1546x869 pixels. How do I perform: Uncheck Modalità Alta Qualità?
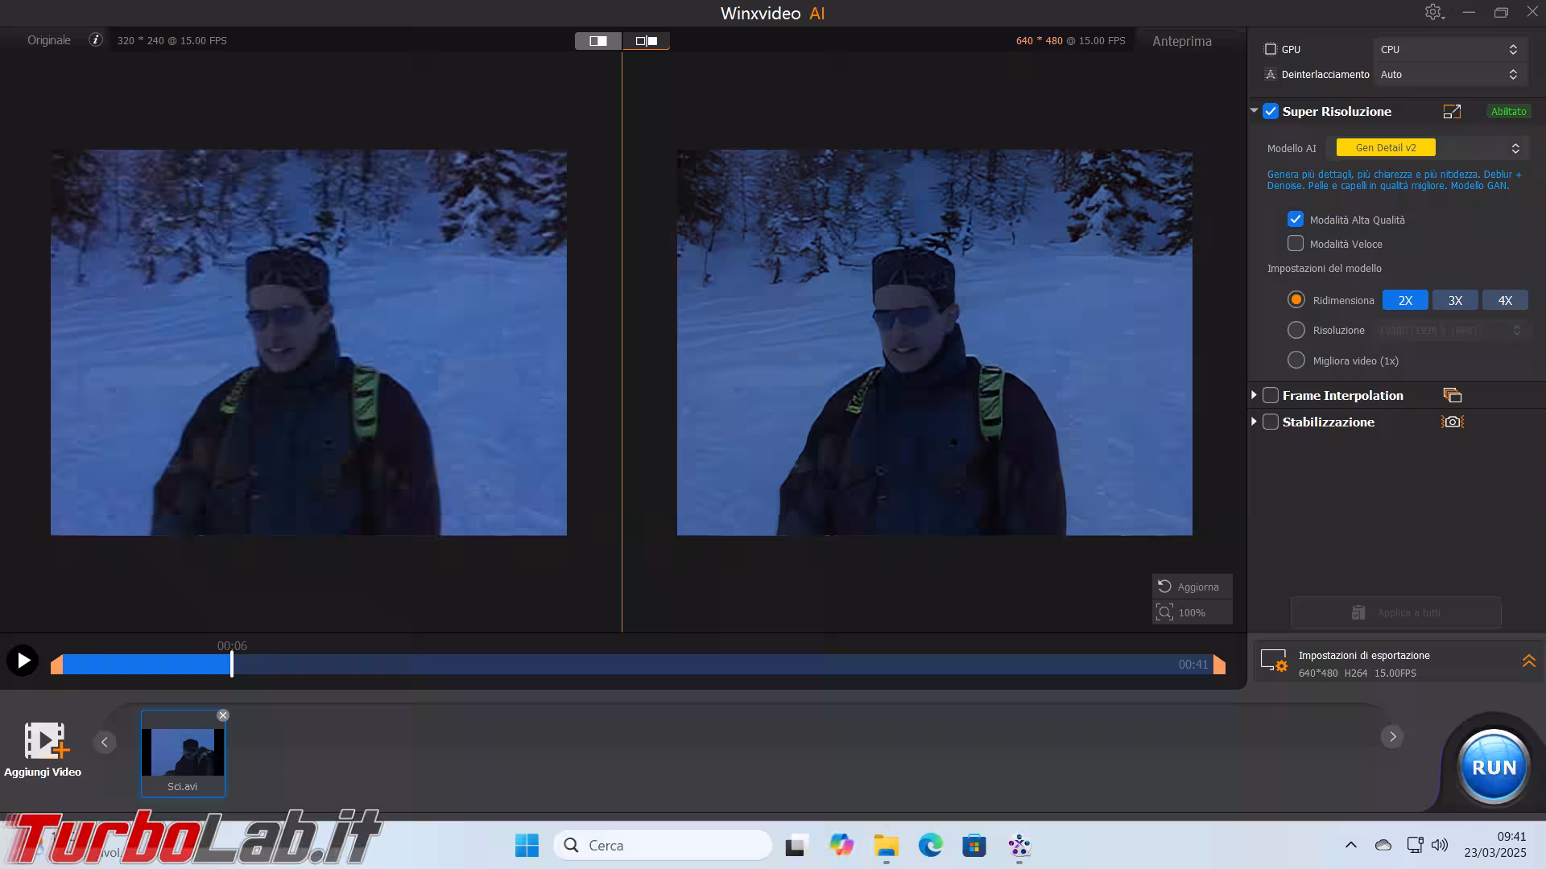1296,219
